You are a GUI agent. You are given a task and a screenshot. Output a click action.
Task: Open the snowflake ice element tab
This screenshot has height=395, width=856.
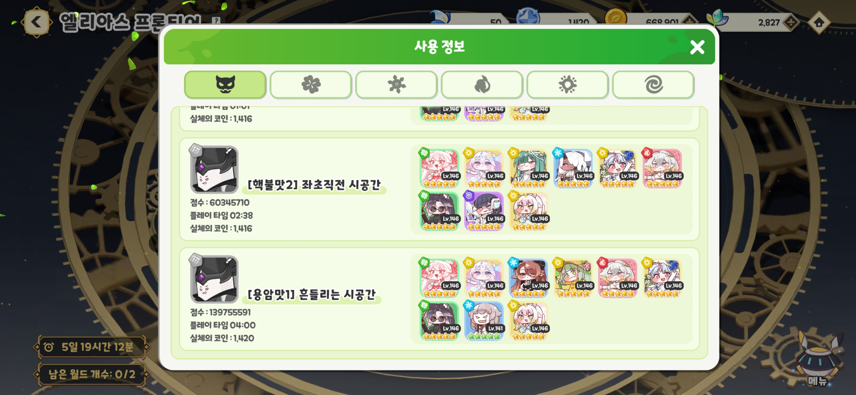396,85
